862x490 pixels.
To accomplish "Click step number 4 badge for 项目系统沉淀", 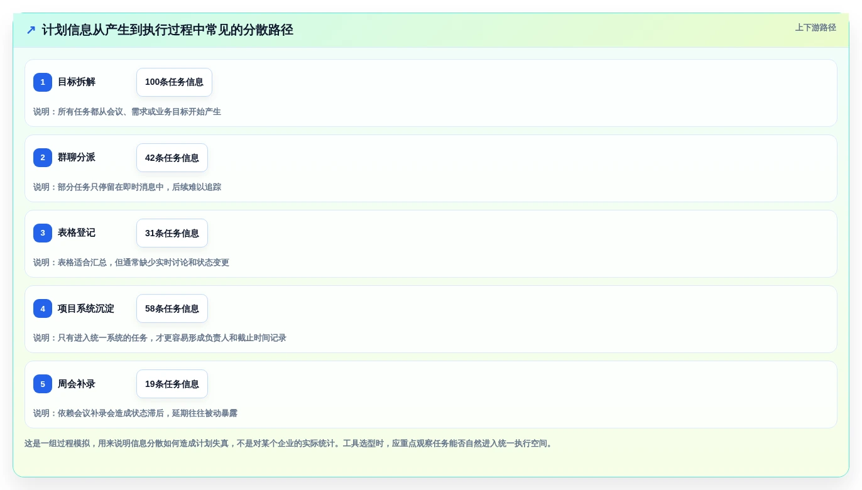I will pyautogui.click(x=43, y=308).
